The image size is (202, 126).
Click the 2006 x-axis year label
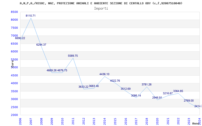(x=20, y=121)
